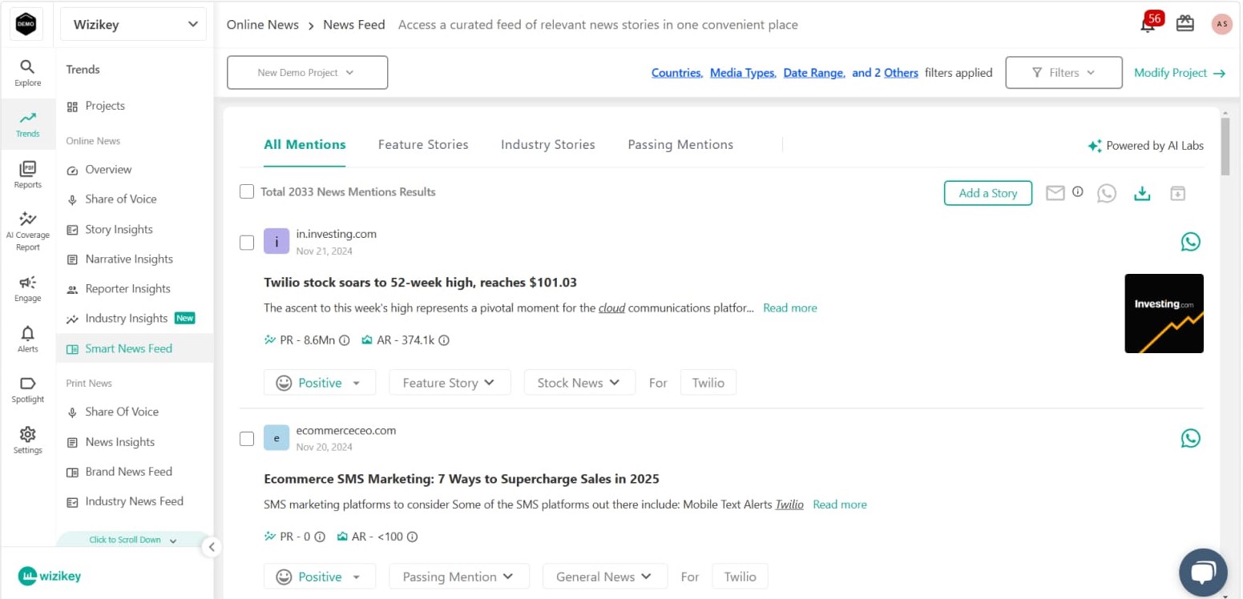
Task: Read more of the Twilio stock story
Action: [790, 308]
